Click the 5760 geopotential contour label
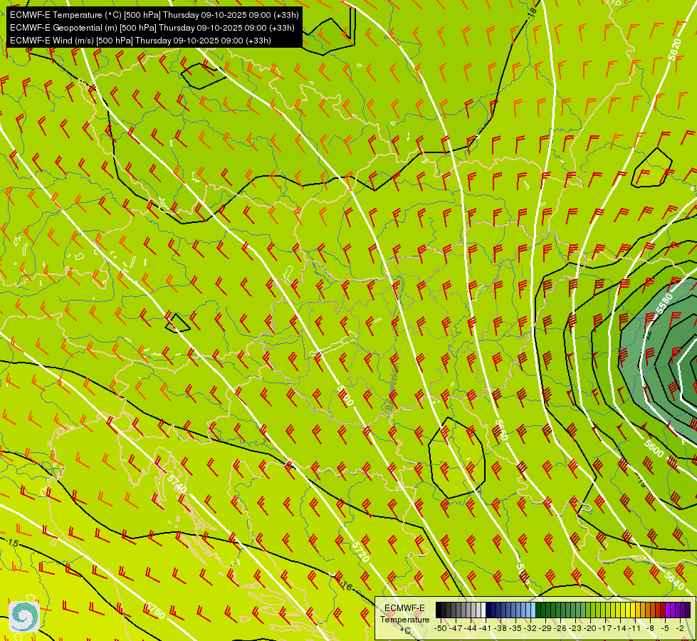697x641 pixels. pyautogui.click(x=156, y=610)
